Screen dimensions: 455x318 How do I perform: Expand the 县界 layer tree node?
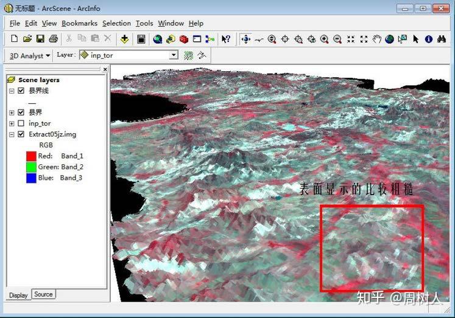pos(12,112)
